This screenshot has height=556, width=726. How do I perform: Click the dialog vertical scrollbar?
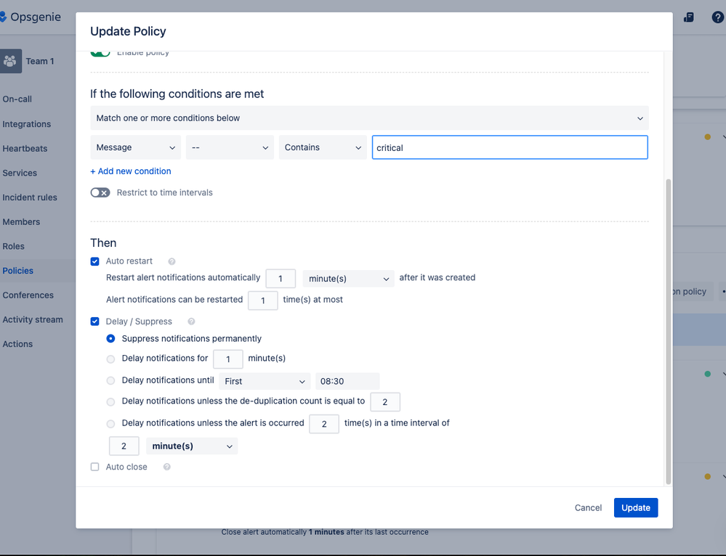tap(668, 331)
